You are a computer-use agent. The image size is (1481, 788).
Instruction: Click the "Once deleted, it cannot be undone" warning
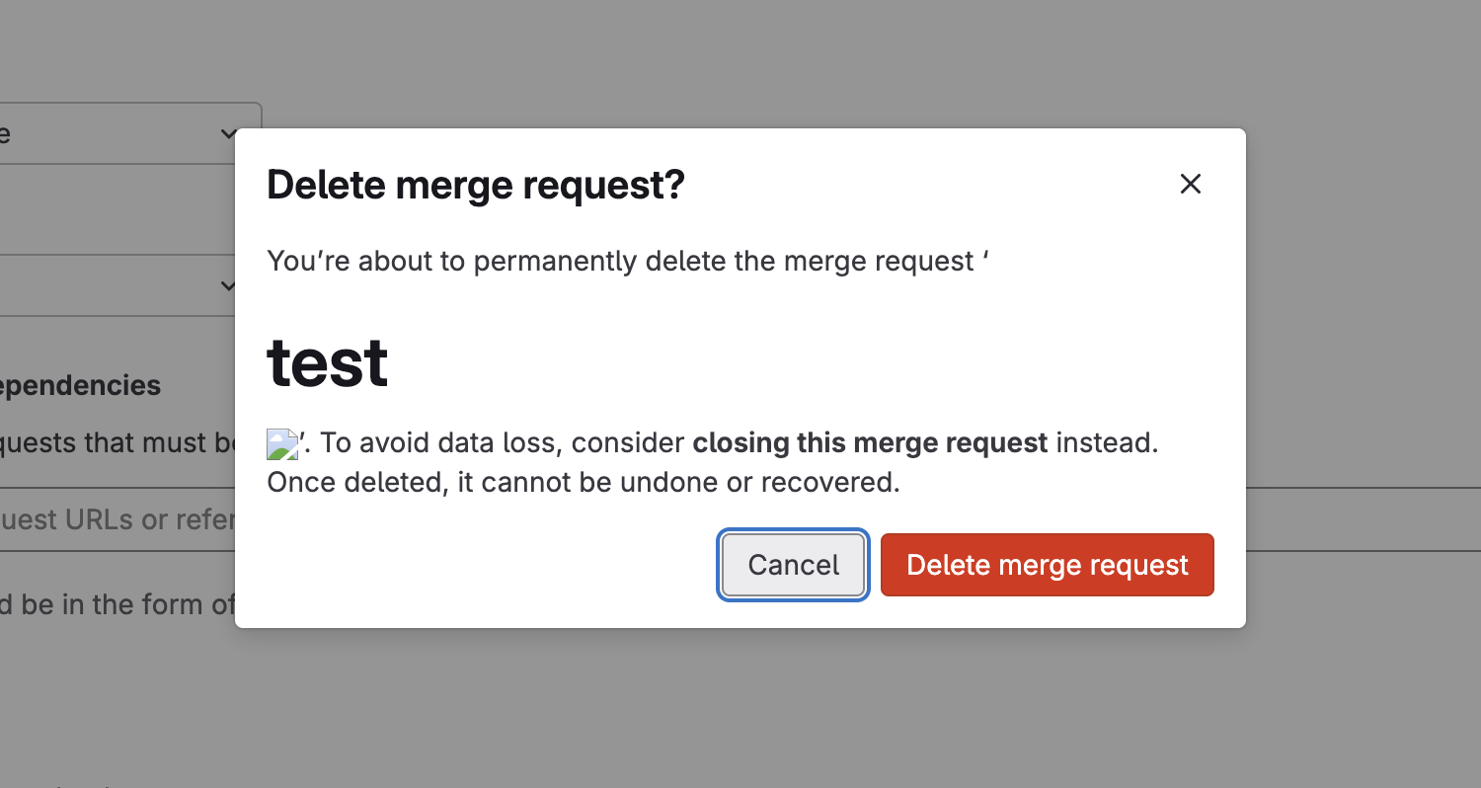(584, 483)
